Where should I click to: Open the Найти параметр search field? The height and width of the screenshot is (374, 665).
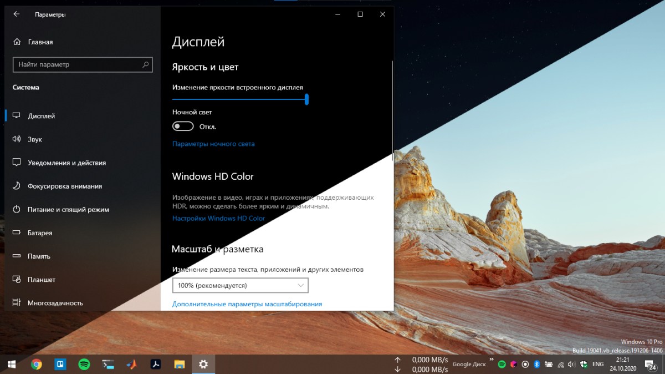tap(82, 64)
